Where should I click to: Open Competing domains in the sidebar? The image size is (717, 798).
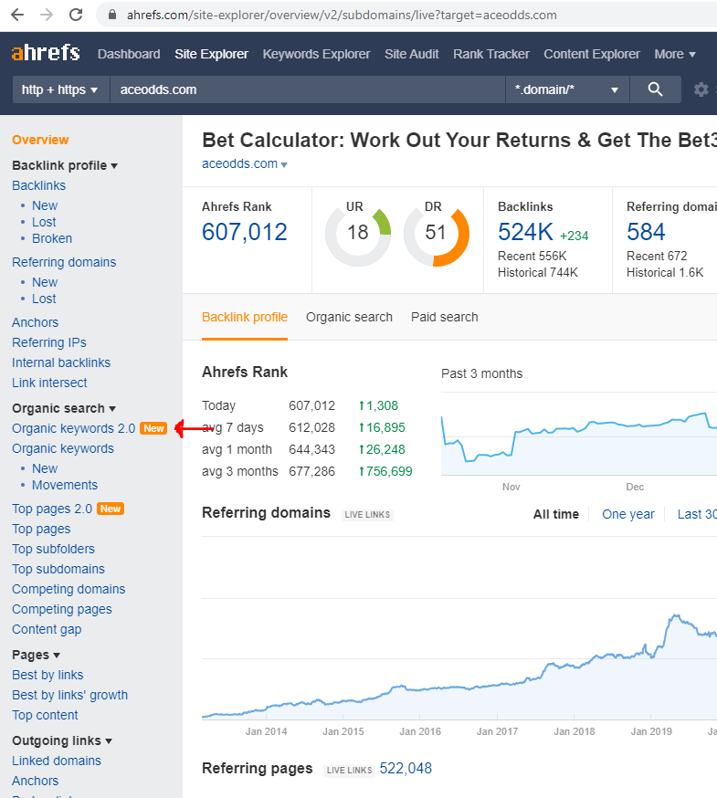coord(69,589)
